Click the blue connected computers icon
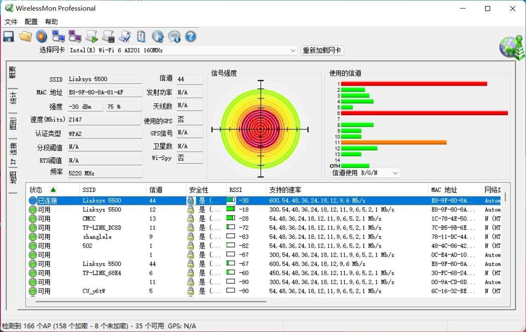526x332 pixels. click(x=58, y=36)
